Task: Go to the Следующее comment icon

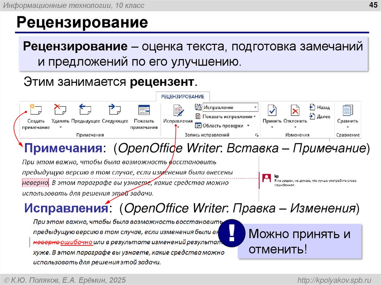Action: pyautogui.click(x=115, y=110)
